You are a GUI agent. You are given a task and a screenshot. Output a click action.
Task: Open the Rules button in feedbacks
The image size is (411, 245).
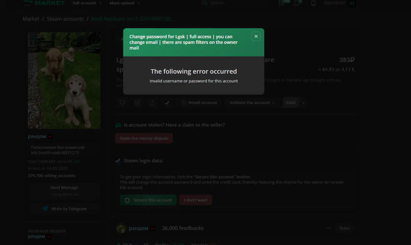coord(345,228)
